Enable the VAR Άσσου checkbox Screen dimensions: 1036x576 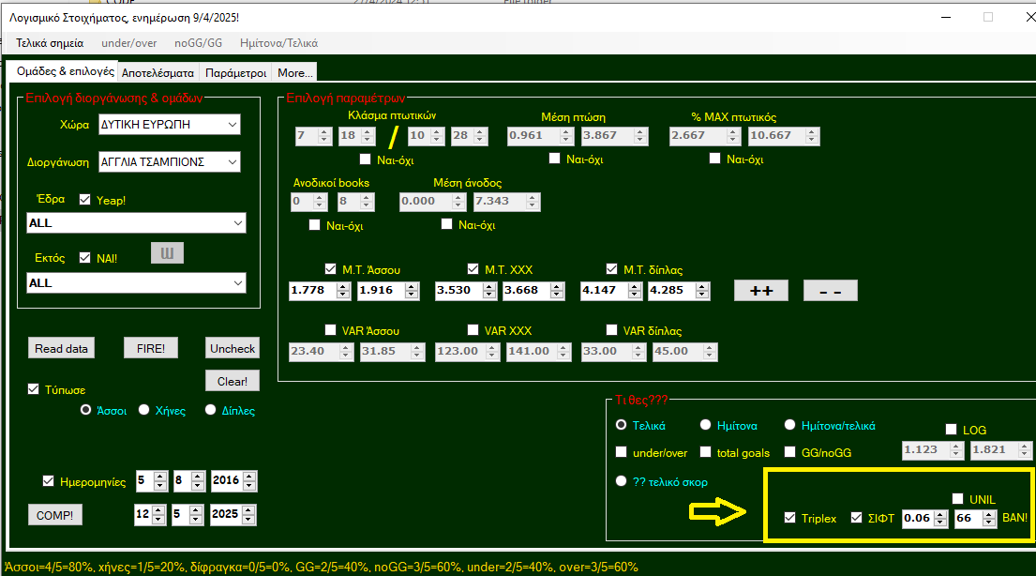click(330, 330)
